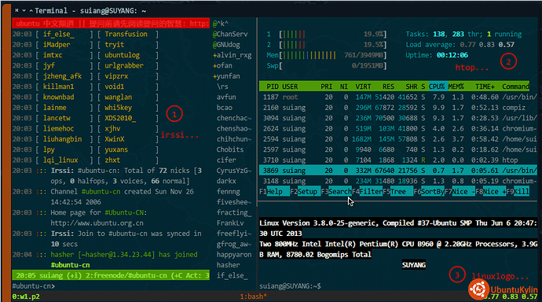Select process row PID 2160 compiz
Viewport: 542px width, 302px height.
pos(397,108)
